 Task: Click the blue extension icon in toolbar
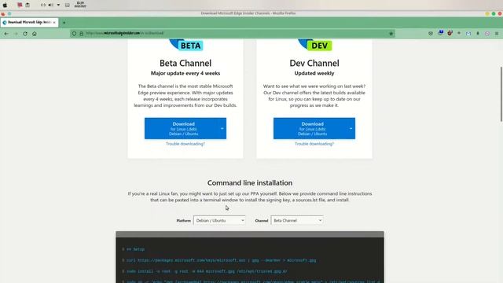441,33
